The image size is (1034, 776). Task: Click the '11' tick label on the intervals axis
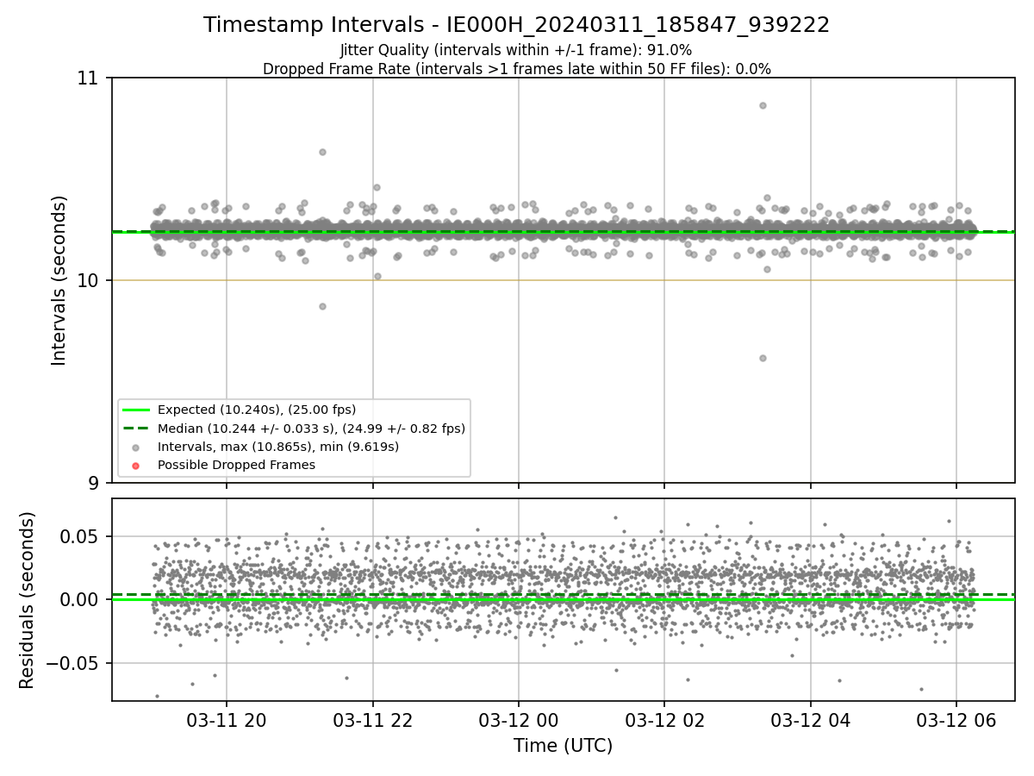pyautogui.click(x=89, y=78)
